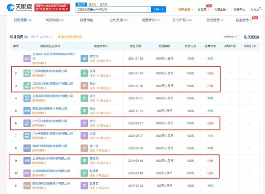Expand 股权结构 under row 7 company
This screenshot has width=265, height=194.
click(39, 138)
